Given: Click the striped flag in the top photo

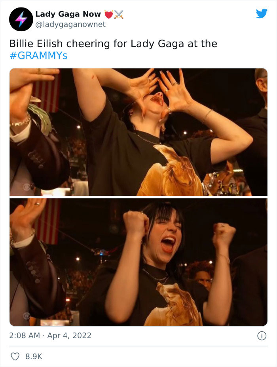Looking at the screenshot, I should click(47, 93).
